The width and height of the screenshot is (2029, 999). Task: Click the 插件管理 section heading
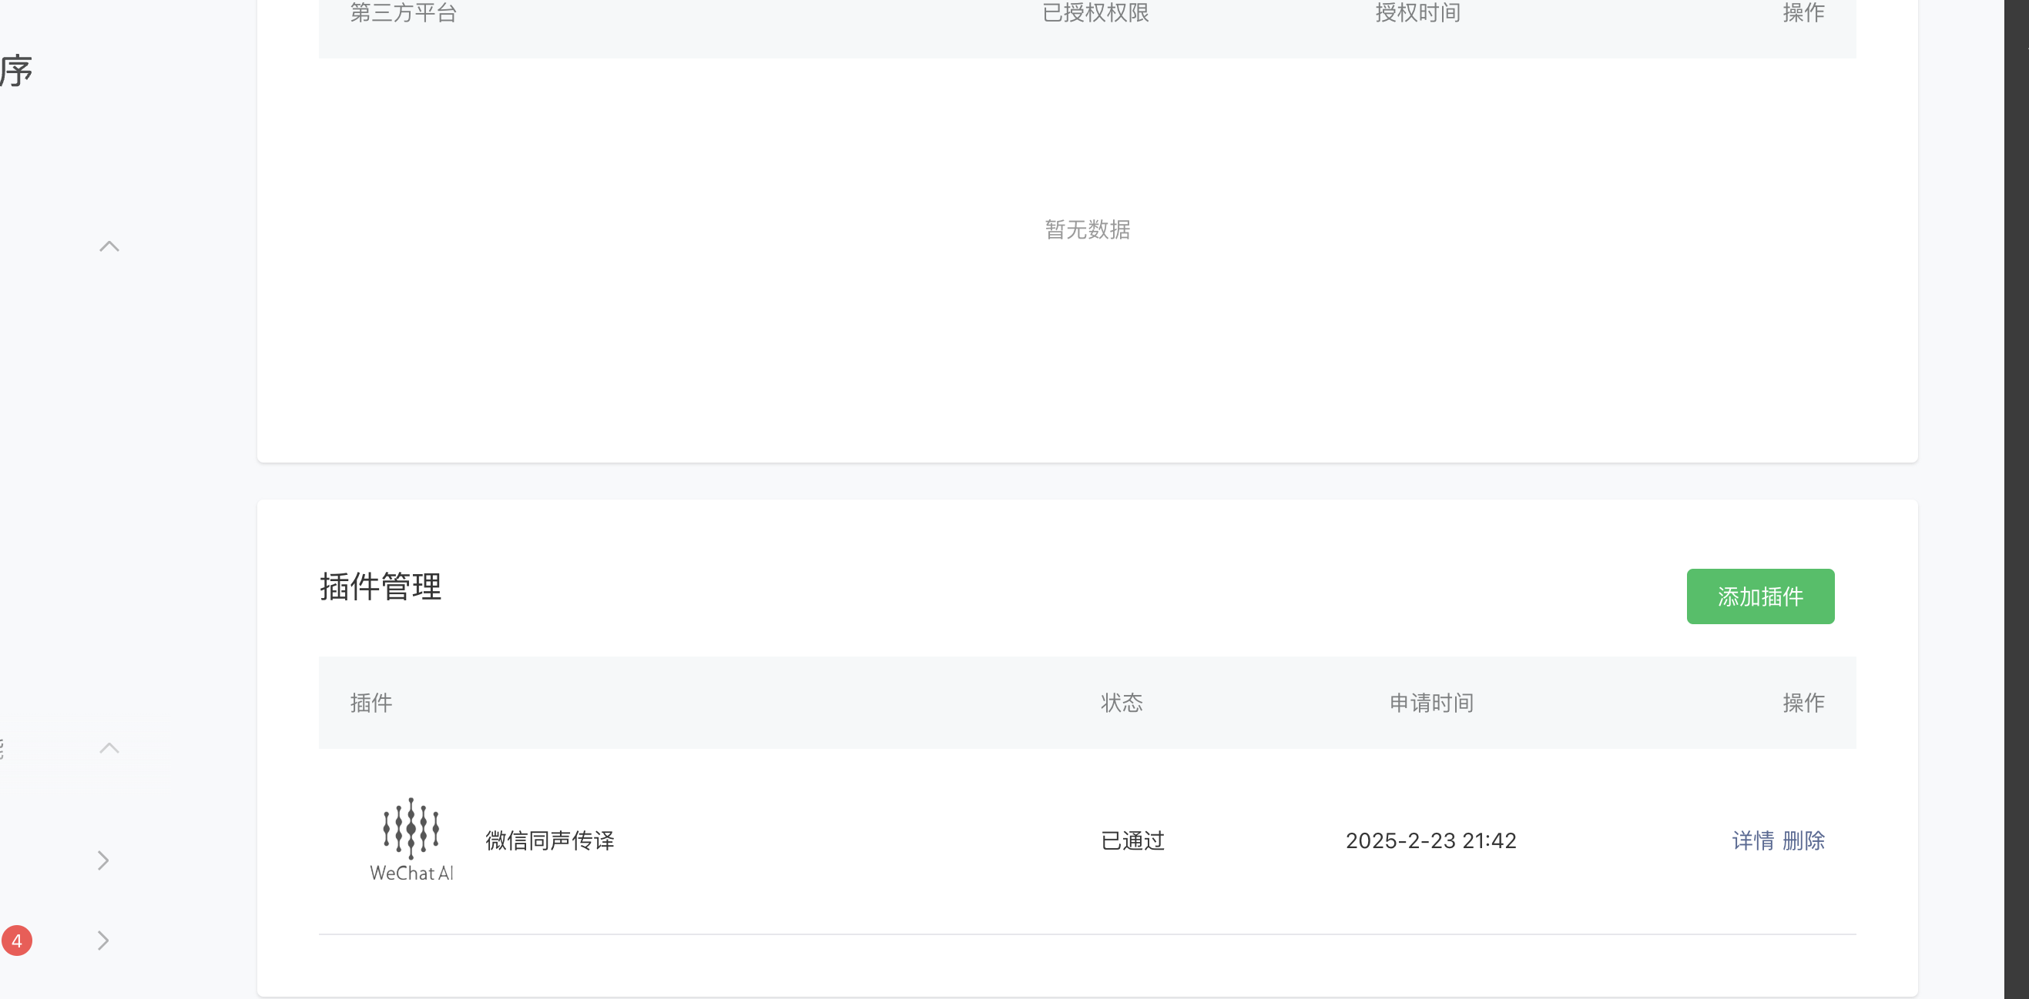[381, 586]
